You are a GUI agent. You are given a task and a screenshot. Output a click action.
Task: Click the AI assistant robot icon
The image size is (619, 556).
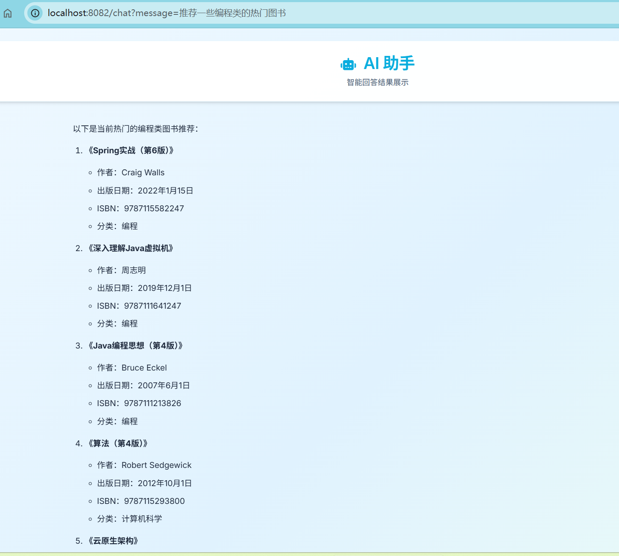[x=348, y=64]
